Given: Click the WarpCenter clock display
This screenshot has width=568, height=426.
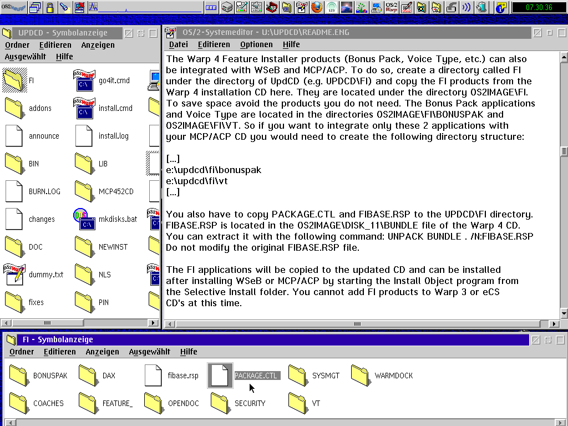Looking at the screenshot, I should coord(539,7).
